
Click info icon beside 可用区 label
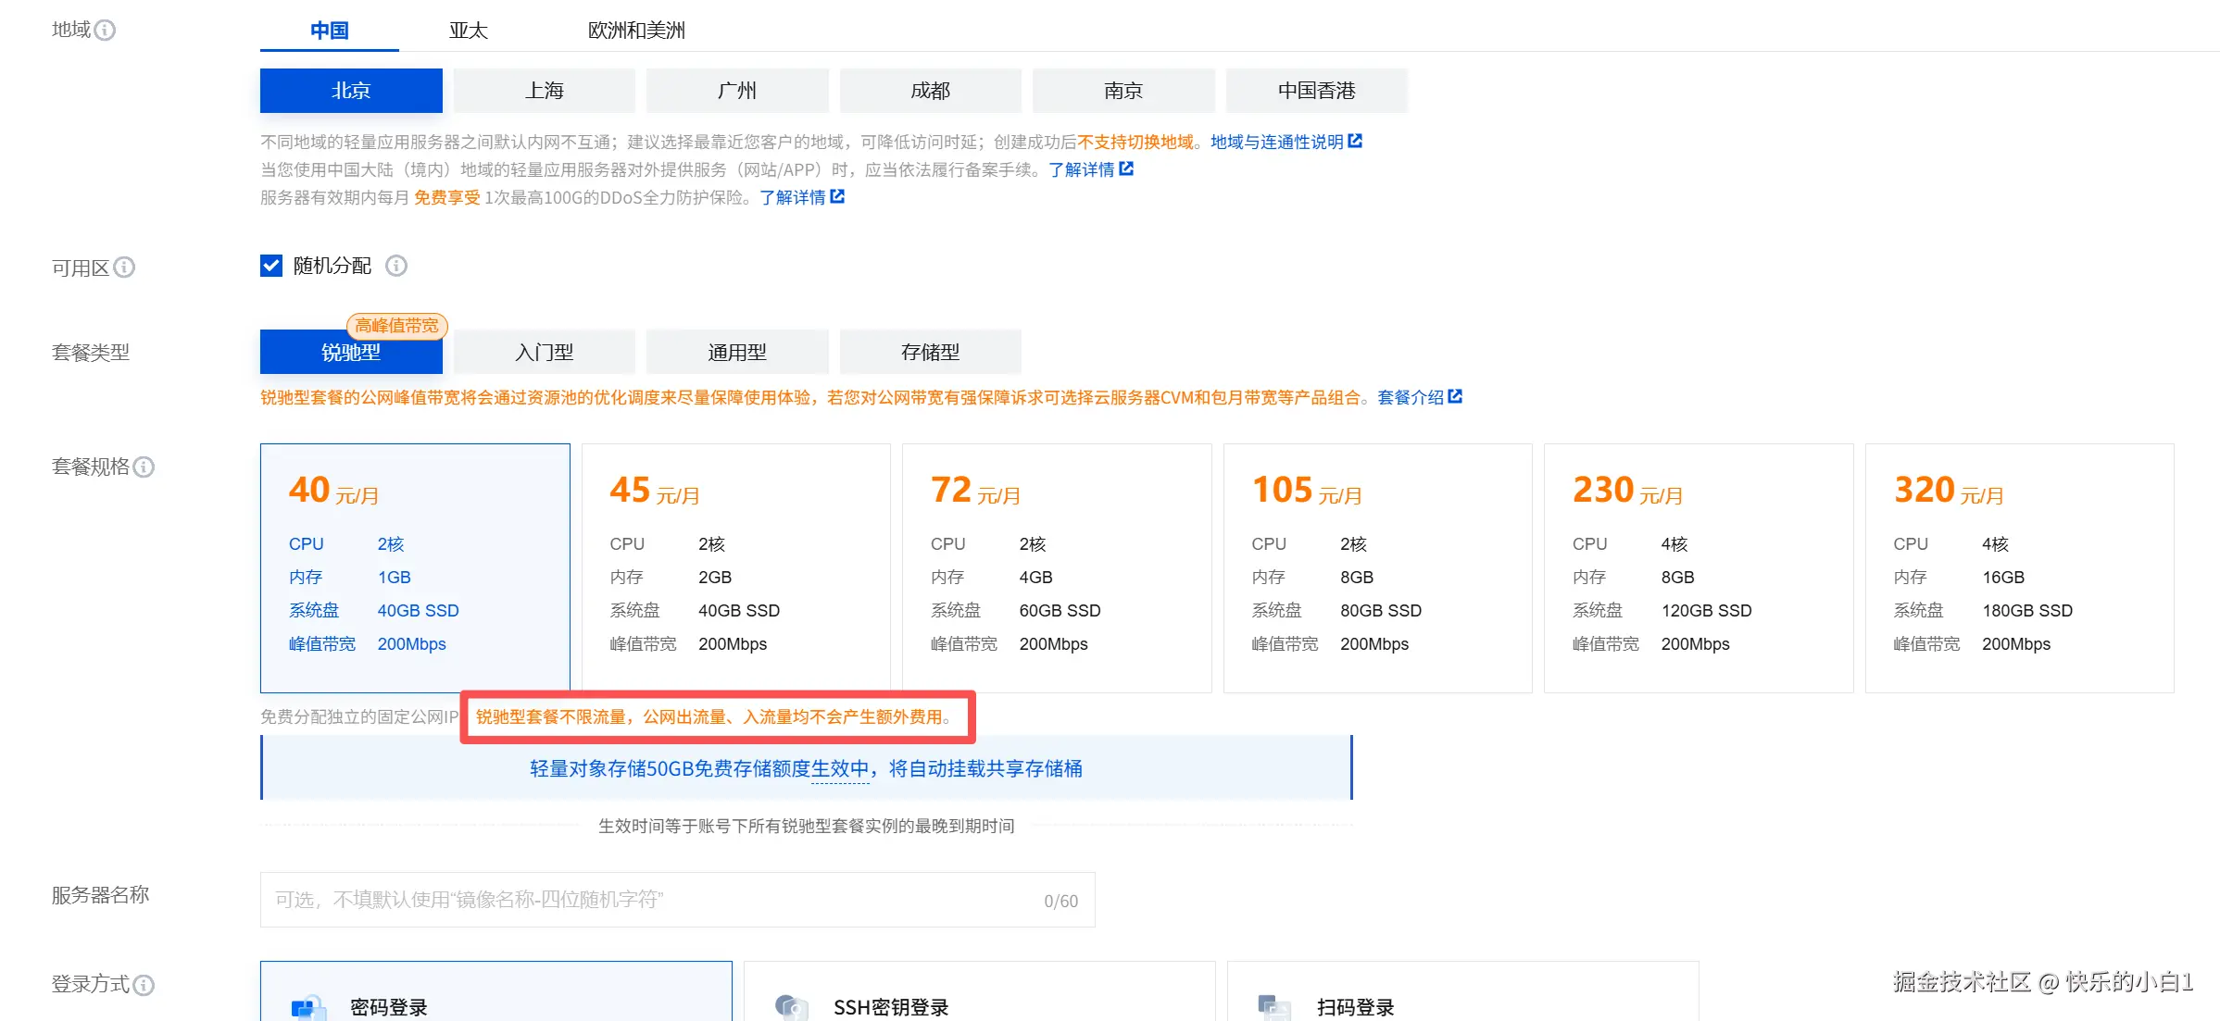[x=124, y=268]
